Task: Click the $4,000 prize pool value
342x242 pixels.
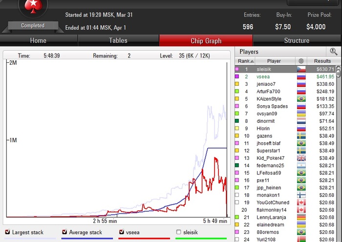Action: 316,27
